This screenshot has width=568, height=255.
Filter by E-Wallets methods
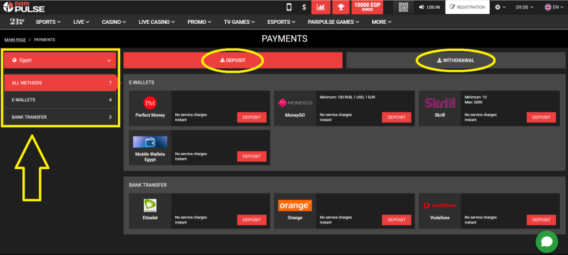click(x=61, y=100)
